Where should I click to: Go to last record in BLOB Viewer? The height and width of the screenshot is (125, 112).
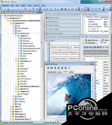[x=58, y=68]
